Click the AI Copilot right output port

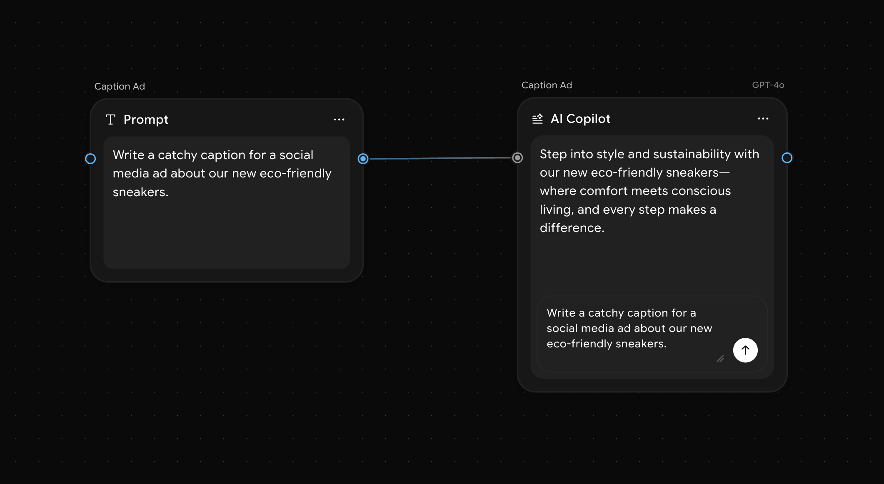point(787,158)
